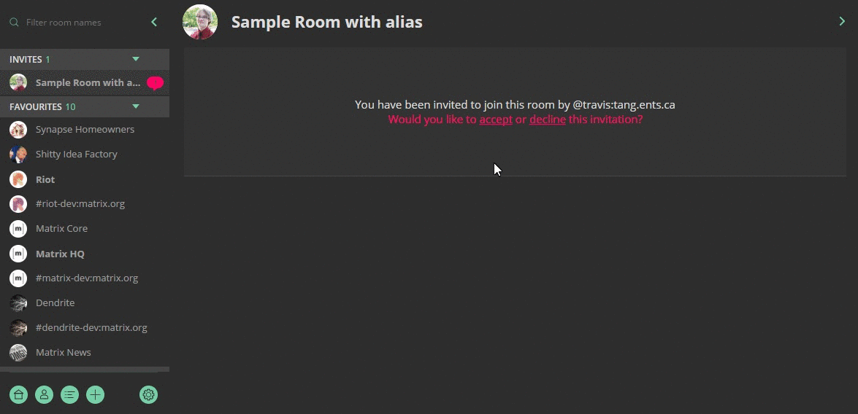Open the Matrix News room
The image size is (858, 414).
point(85,352)
